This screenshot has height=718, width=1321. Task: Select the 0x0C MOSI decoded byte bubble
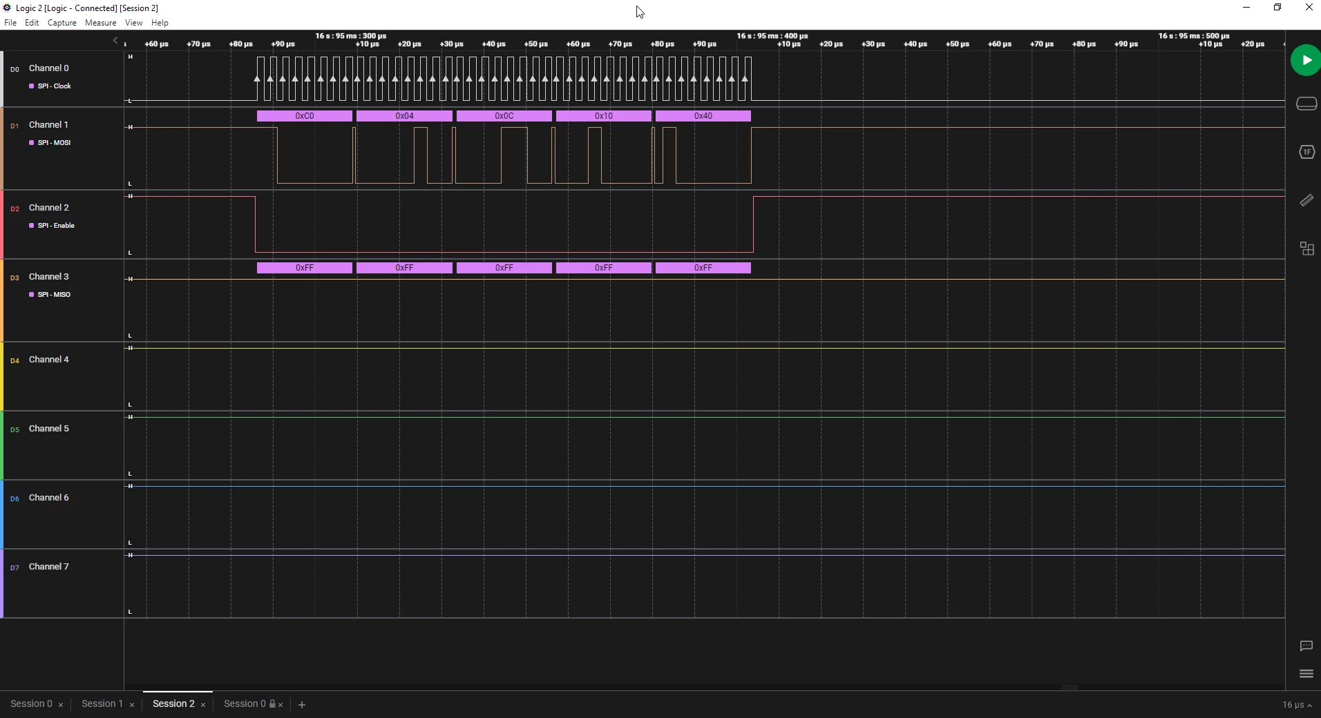(504, 116)
